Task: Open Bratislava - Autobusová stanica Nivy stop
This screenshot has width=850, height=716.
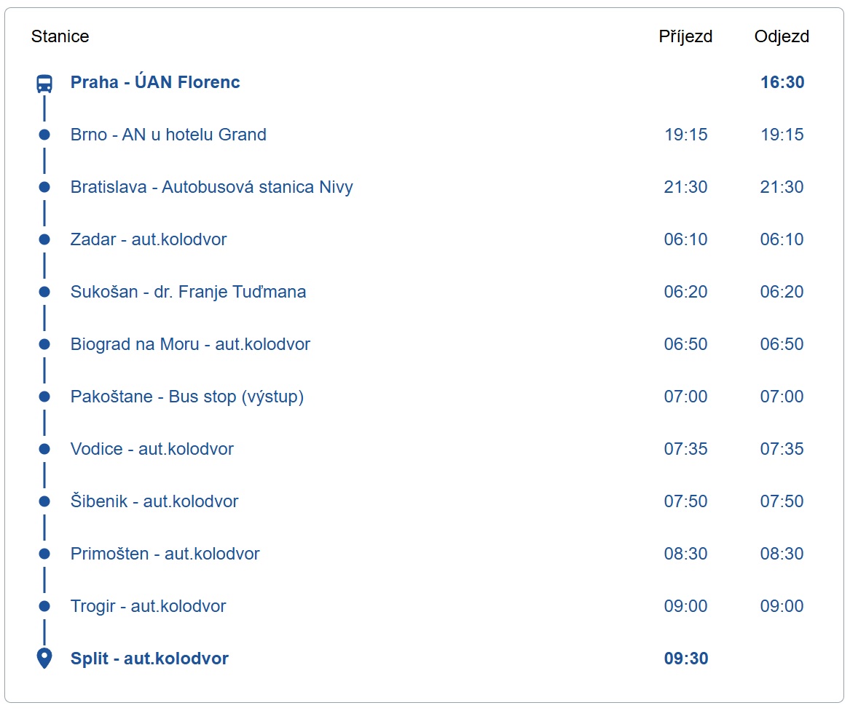Action: point(211,187)
